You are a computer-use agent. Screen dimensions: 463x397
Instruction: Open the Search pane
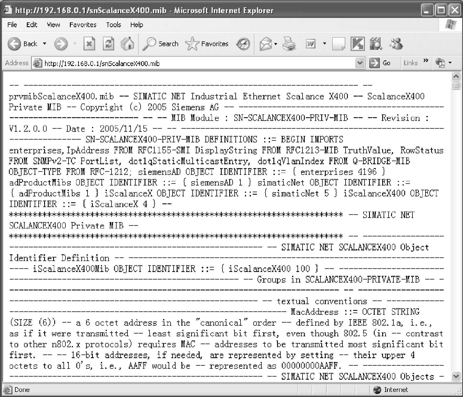(x=160, y=44)
